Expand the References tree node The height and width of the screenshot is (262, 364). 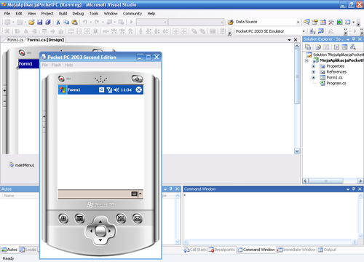pos(313,72)
